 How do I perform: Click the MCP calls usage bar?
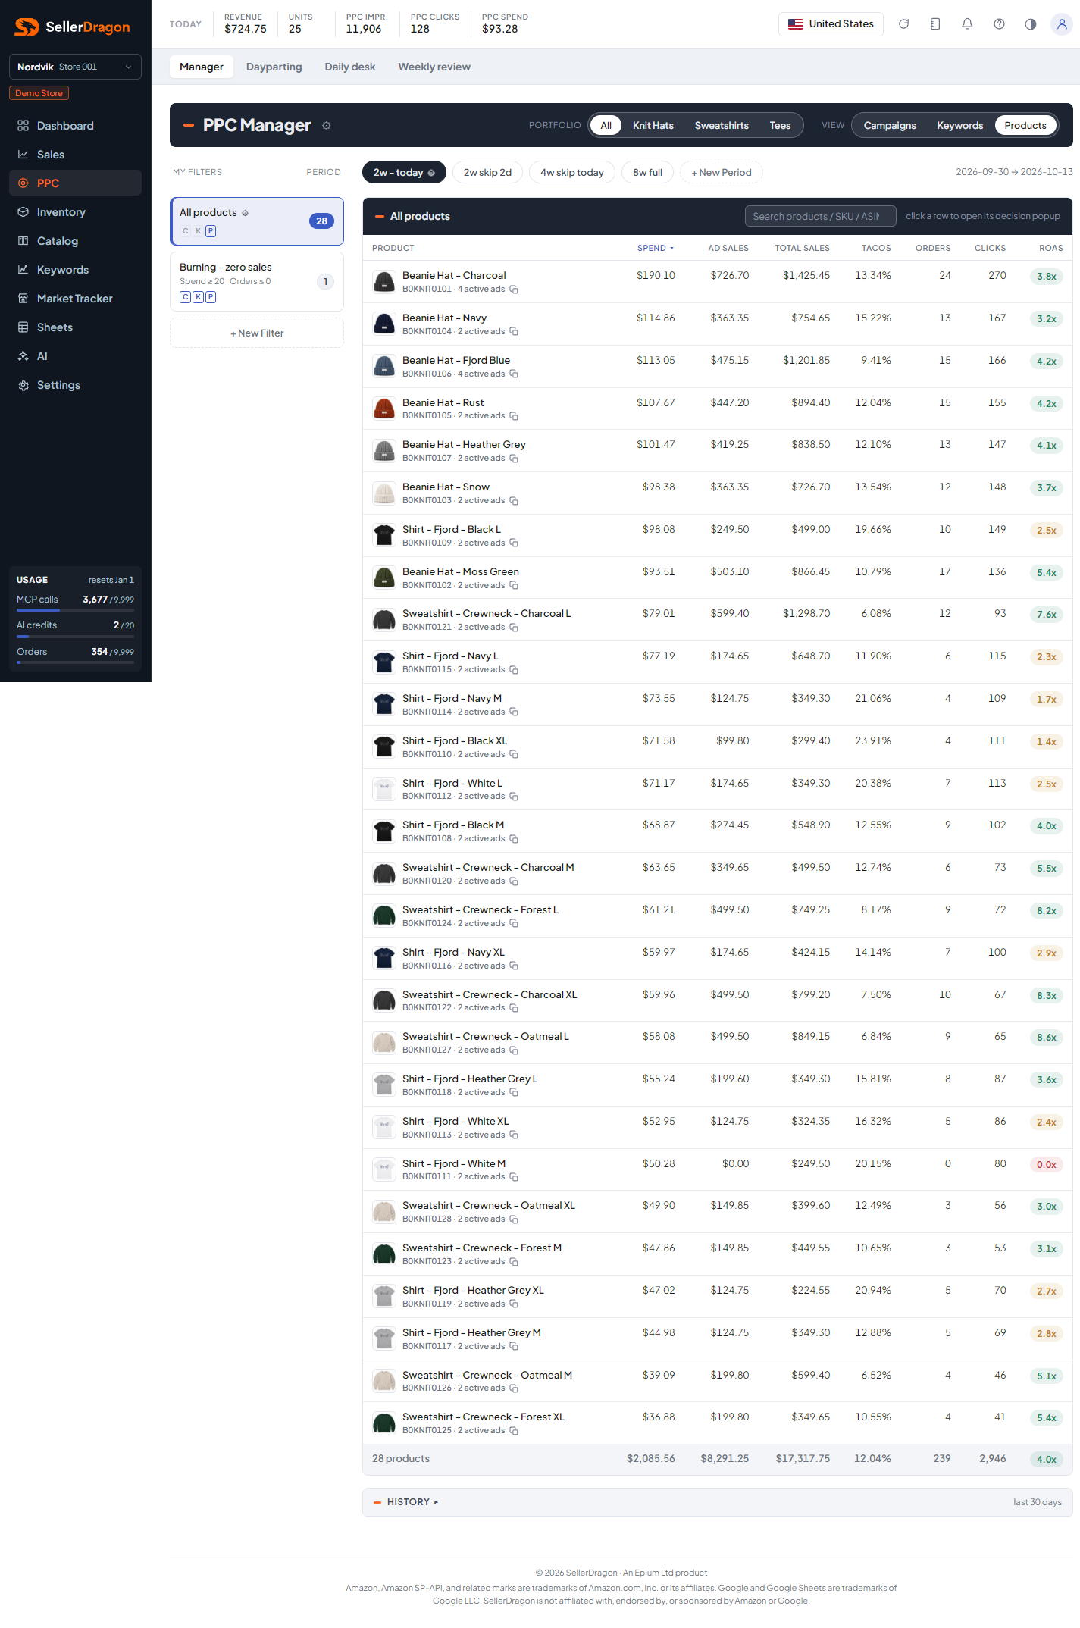75,610
